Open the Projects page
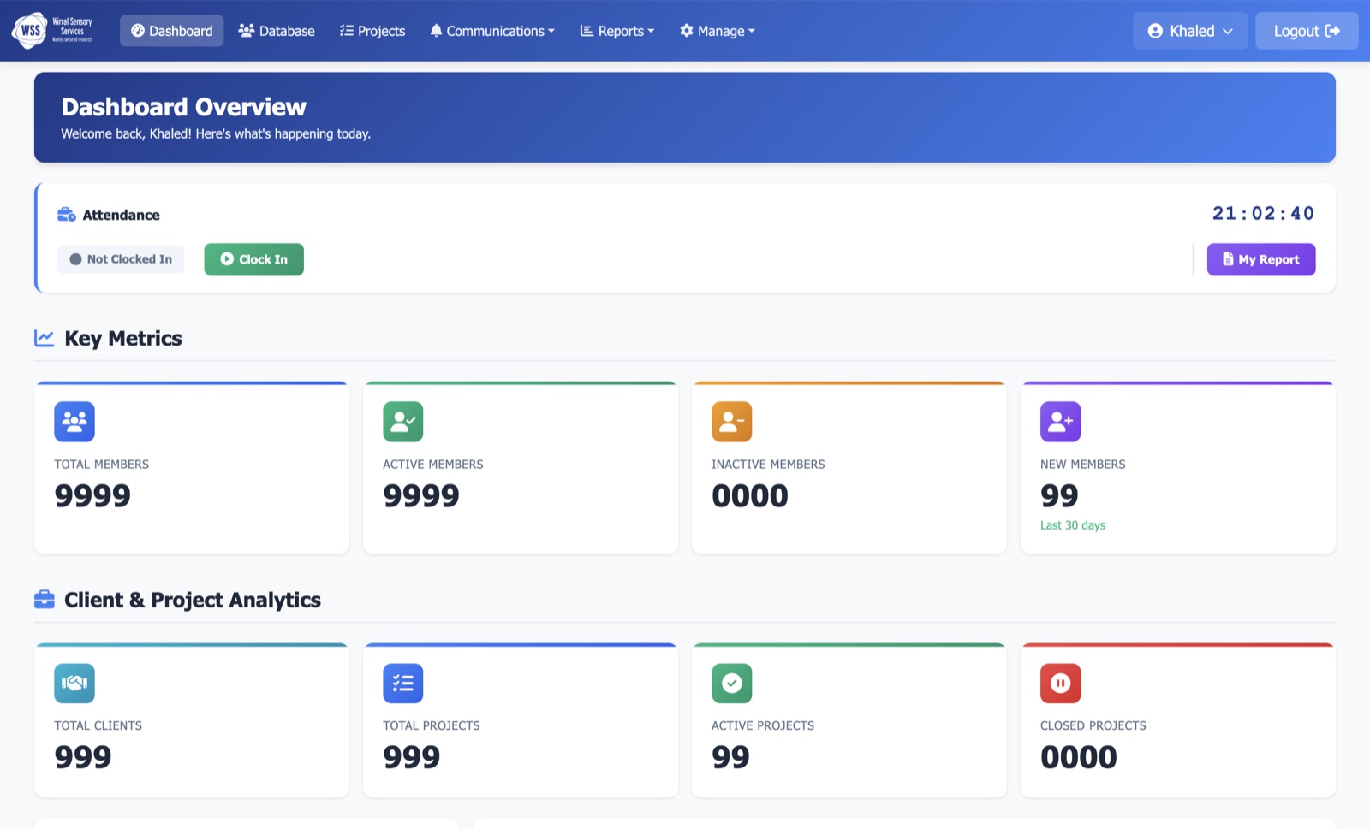 372,31
